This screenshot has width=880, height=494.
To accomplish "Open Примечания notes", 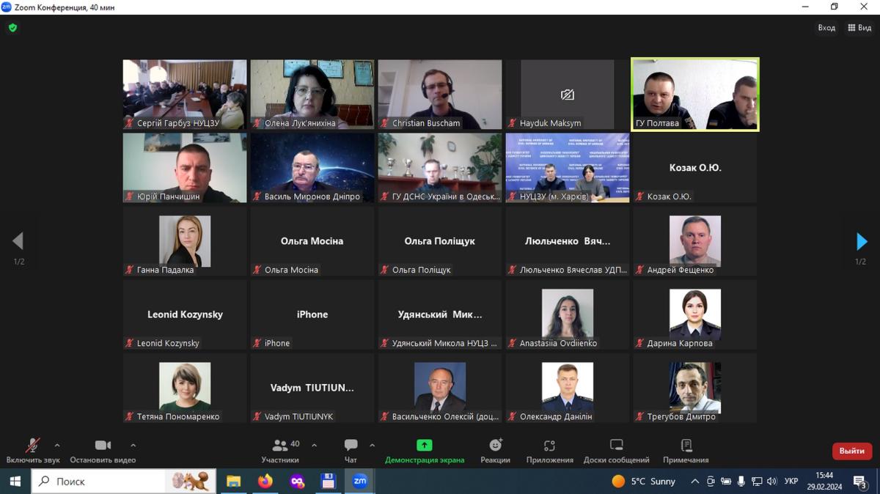I will [x=686, y=450].
